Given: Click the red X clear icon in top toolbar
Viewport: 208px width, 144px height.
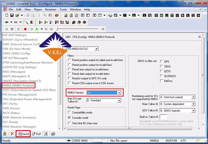Looking at the screenshot, I should point(57,15).
